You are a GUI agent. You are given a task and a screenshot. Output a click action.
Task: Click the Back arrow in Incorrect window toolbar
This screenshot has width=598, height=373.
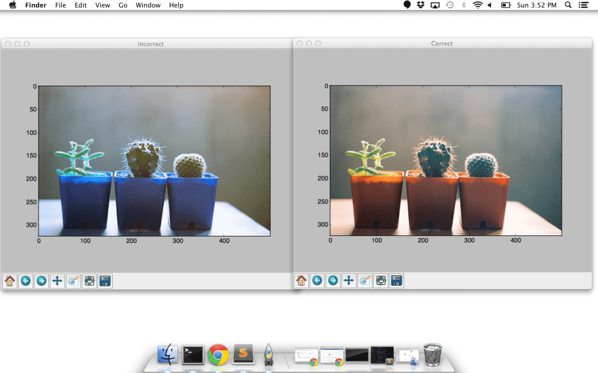point(26,281)
